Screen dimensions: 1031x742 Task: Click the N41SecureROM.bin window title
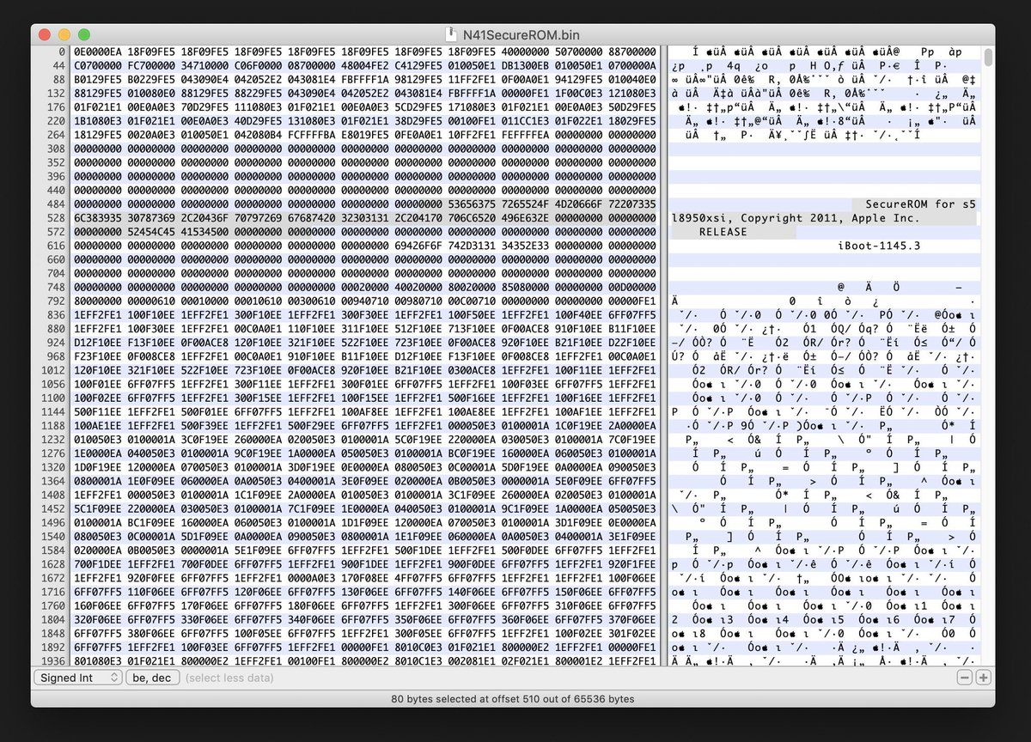point(522,34)
